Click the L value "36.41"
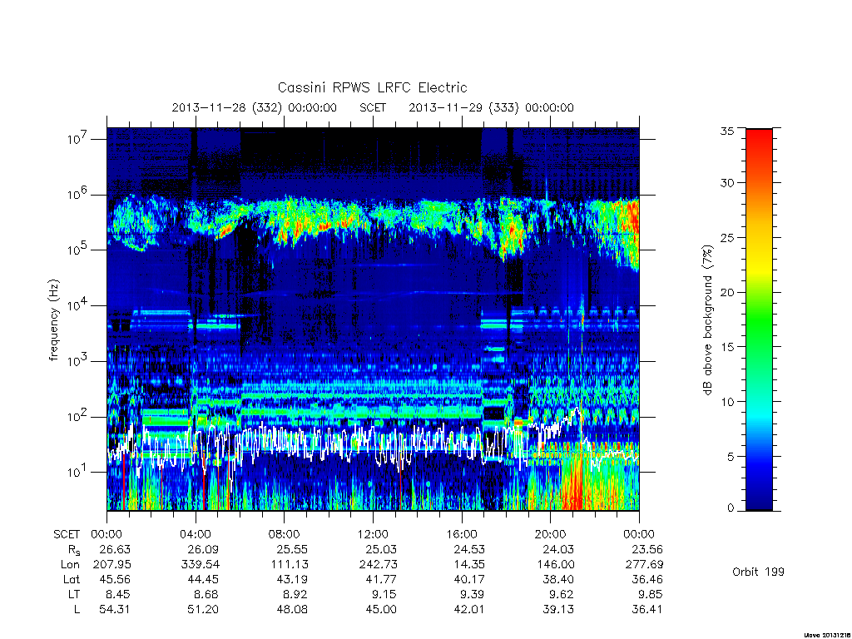Viewport: 852px width, 639px height. (x=647, y=609)
